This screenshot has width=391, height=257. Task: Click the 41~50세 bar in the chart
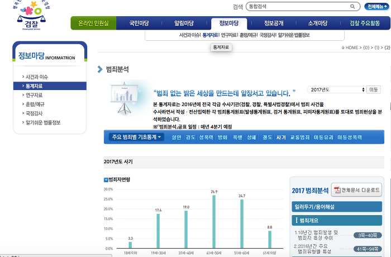click(x=214, y=222)
